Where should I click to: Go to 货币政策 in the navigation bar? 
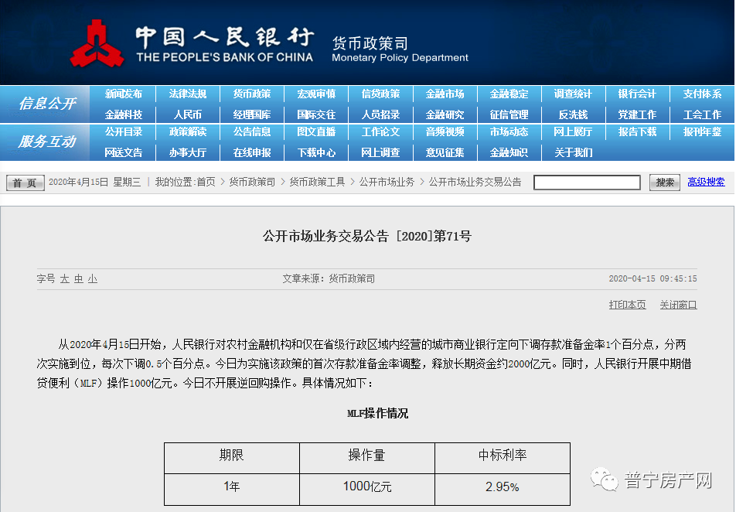coord(252,94)
